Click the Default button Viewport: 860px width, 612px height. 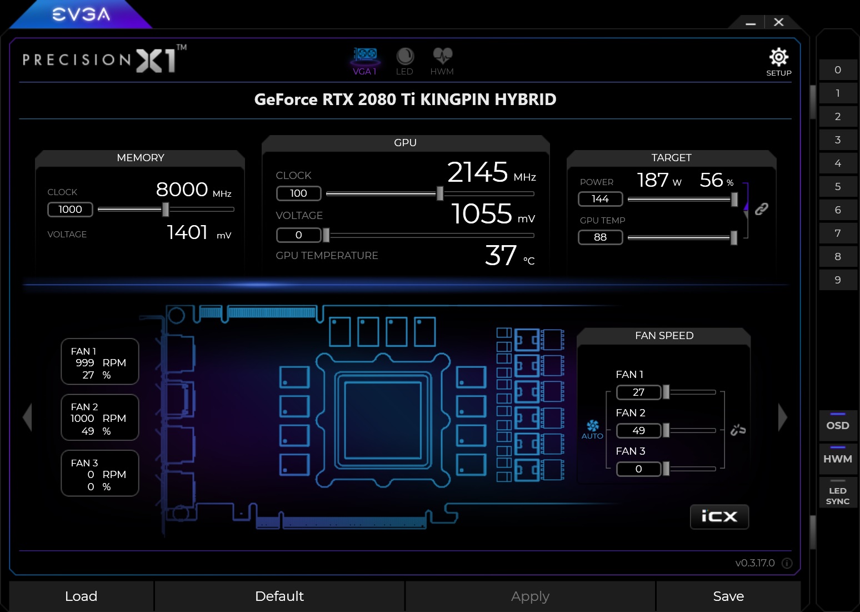279,596
